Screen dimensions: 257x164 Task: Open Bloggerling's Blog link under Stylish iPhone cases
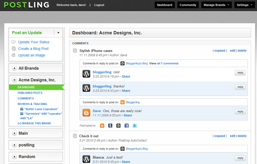(137, 63)
